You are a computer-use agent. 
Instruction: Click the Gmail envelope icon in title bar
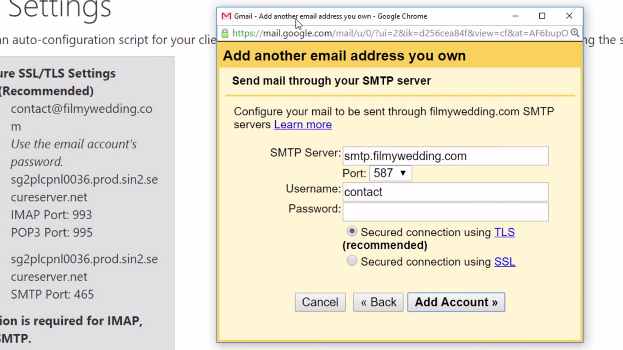tap(226, 16)
